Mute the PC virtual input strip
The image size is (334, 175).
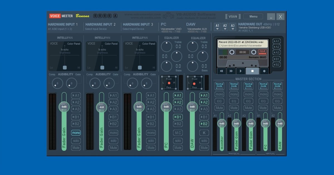coord(178,148)
